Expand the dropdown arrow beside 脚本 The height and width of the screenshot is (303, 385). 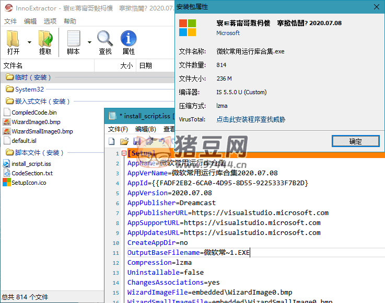coord(89,42)
